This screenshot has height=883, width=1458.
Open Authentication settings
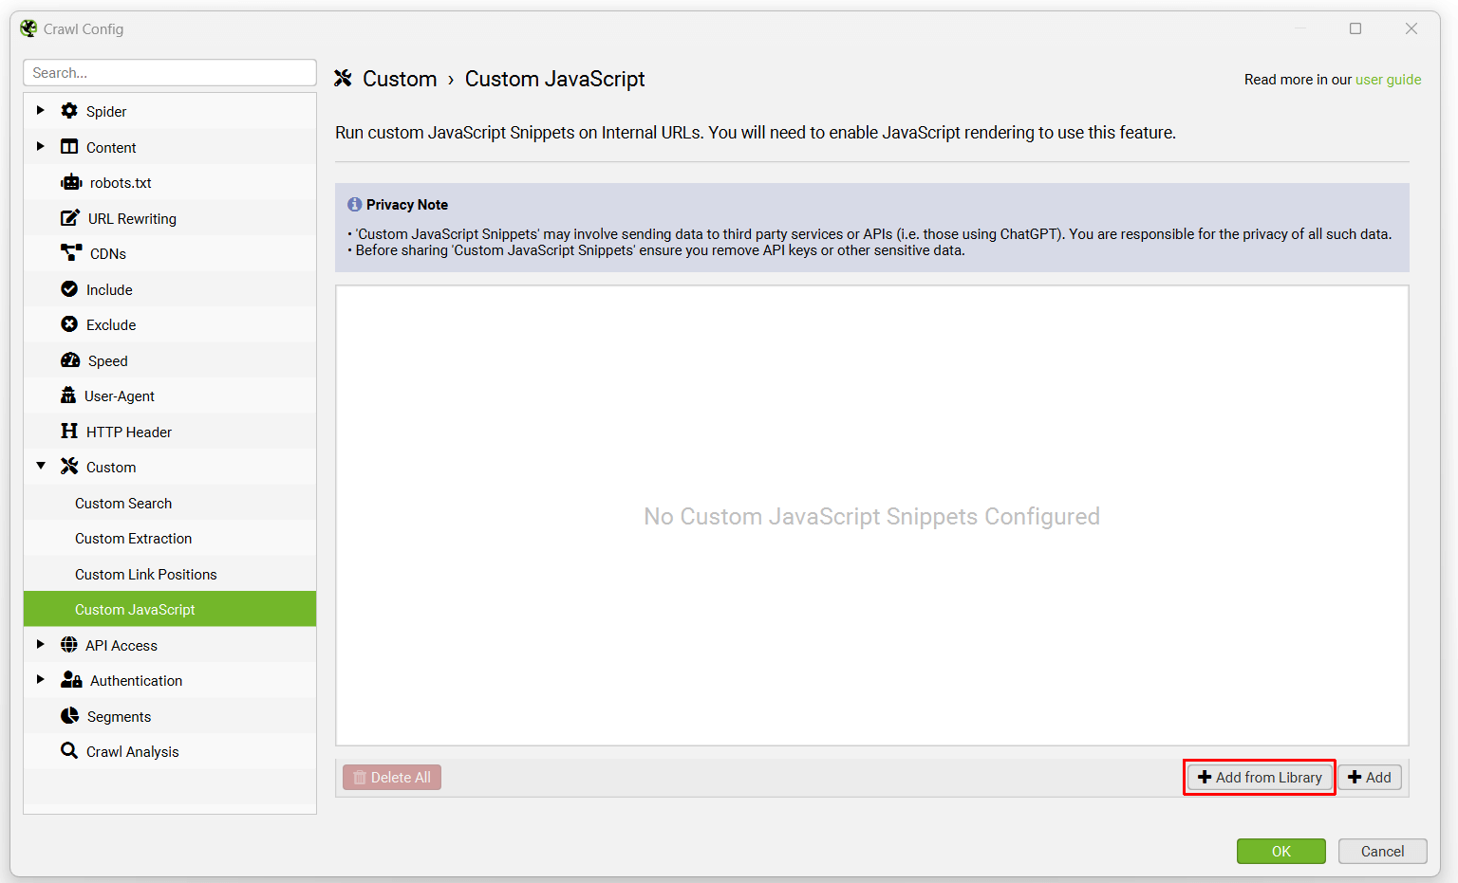[170, 680]
